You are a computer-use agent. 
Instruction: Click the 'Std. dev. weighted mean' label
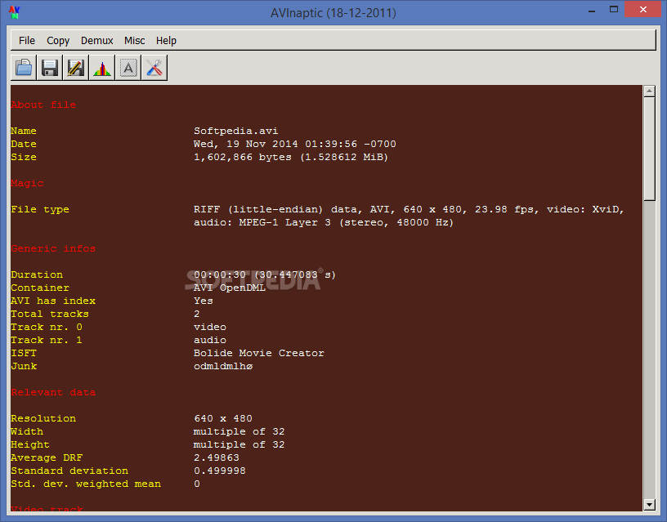pos(86,484)
